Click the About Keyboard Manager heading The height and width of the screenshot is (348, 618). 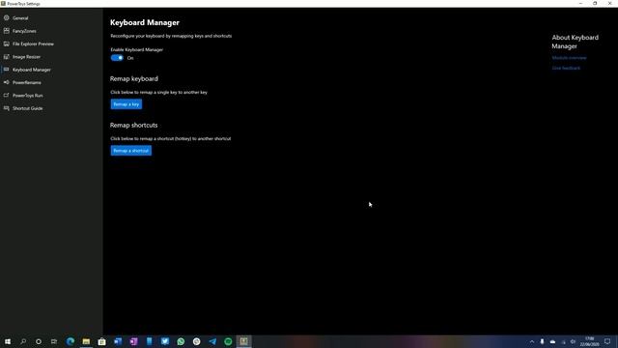(576, 42)
